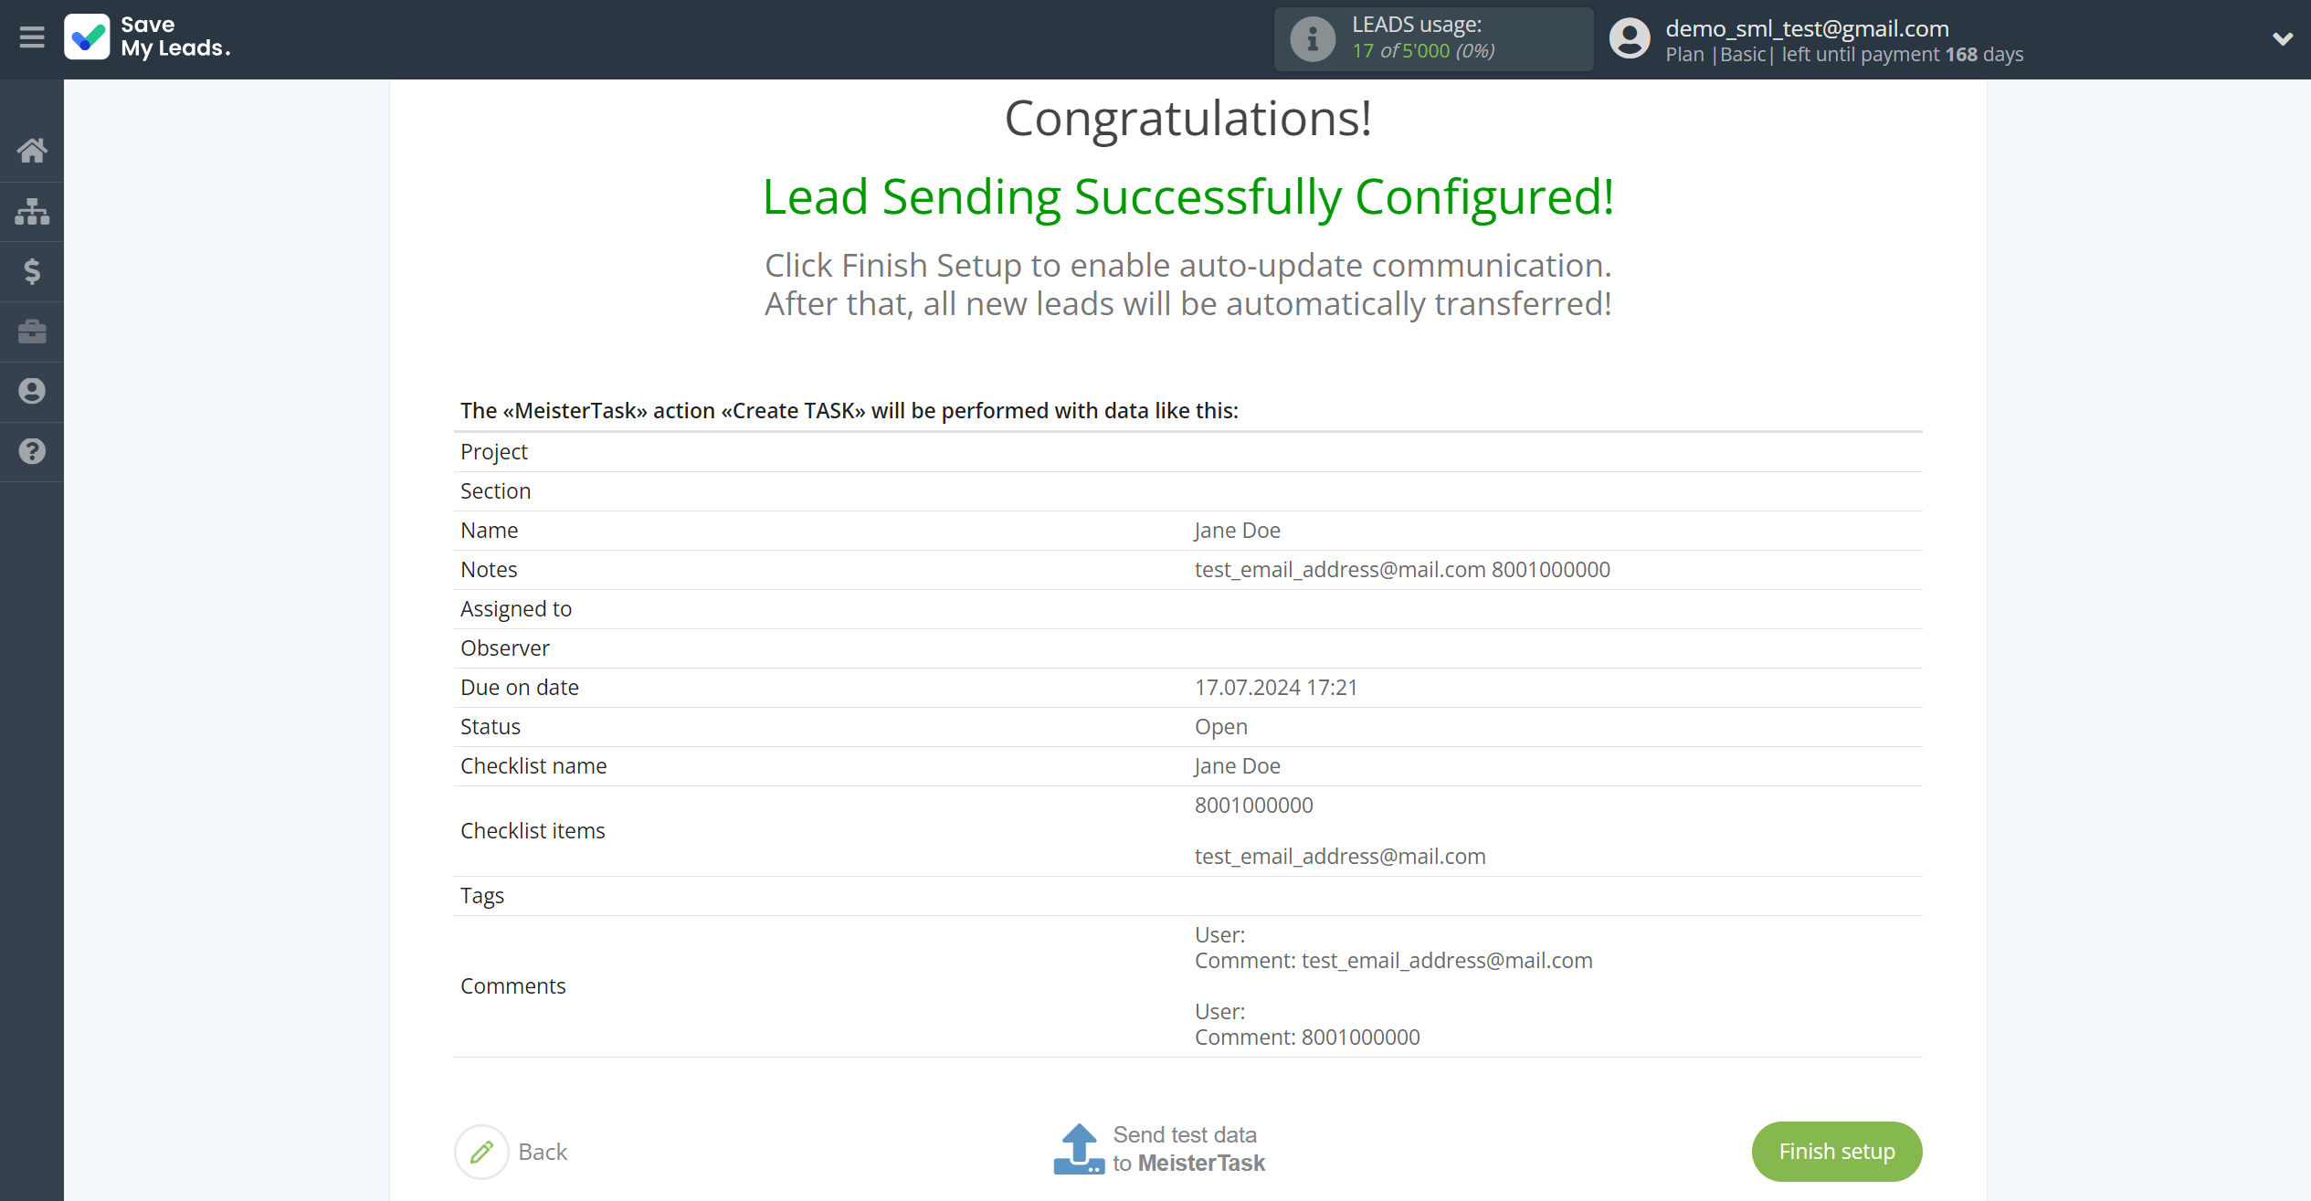Viewport: 2311px width, 1201px height.
Task: Open the hamburger menu
Action: (32, 38)
